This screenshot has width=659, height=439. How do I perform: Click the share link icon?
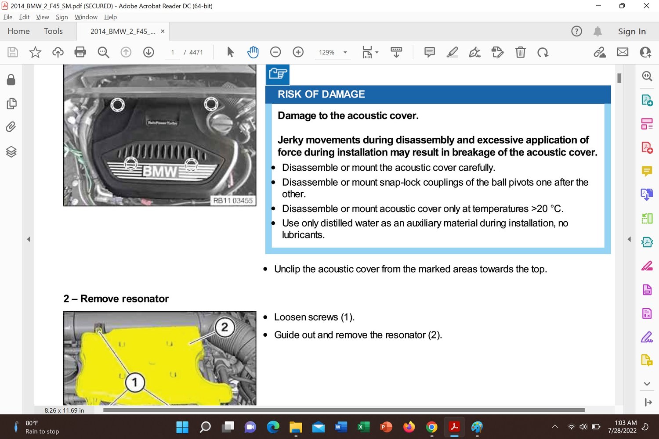[x=600, y=52]
